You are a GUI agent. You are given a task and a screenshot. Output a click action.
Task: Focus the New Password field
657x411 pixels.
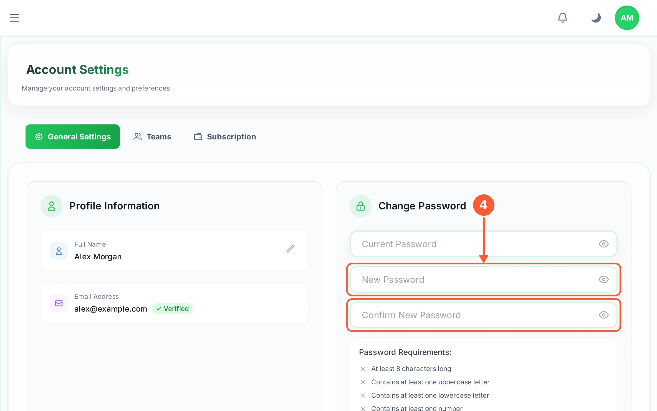tap(484, 279)
